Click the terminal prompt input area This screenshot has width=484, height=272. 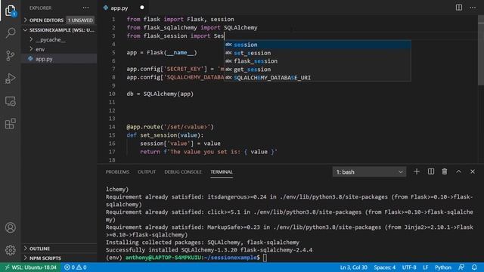pyautogui.click(x=265, y=258)
